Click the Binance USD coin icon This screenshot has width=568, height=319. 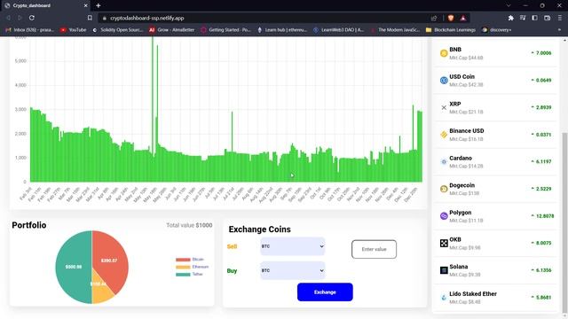click(x=444, y=135)
